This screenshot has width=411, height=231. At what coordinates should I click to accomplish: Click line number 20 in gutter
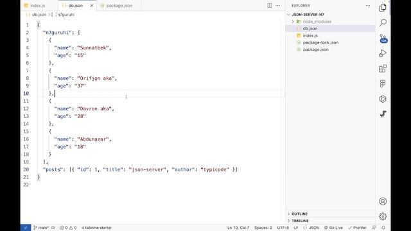(26, 169)
